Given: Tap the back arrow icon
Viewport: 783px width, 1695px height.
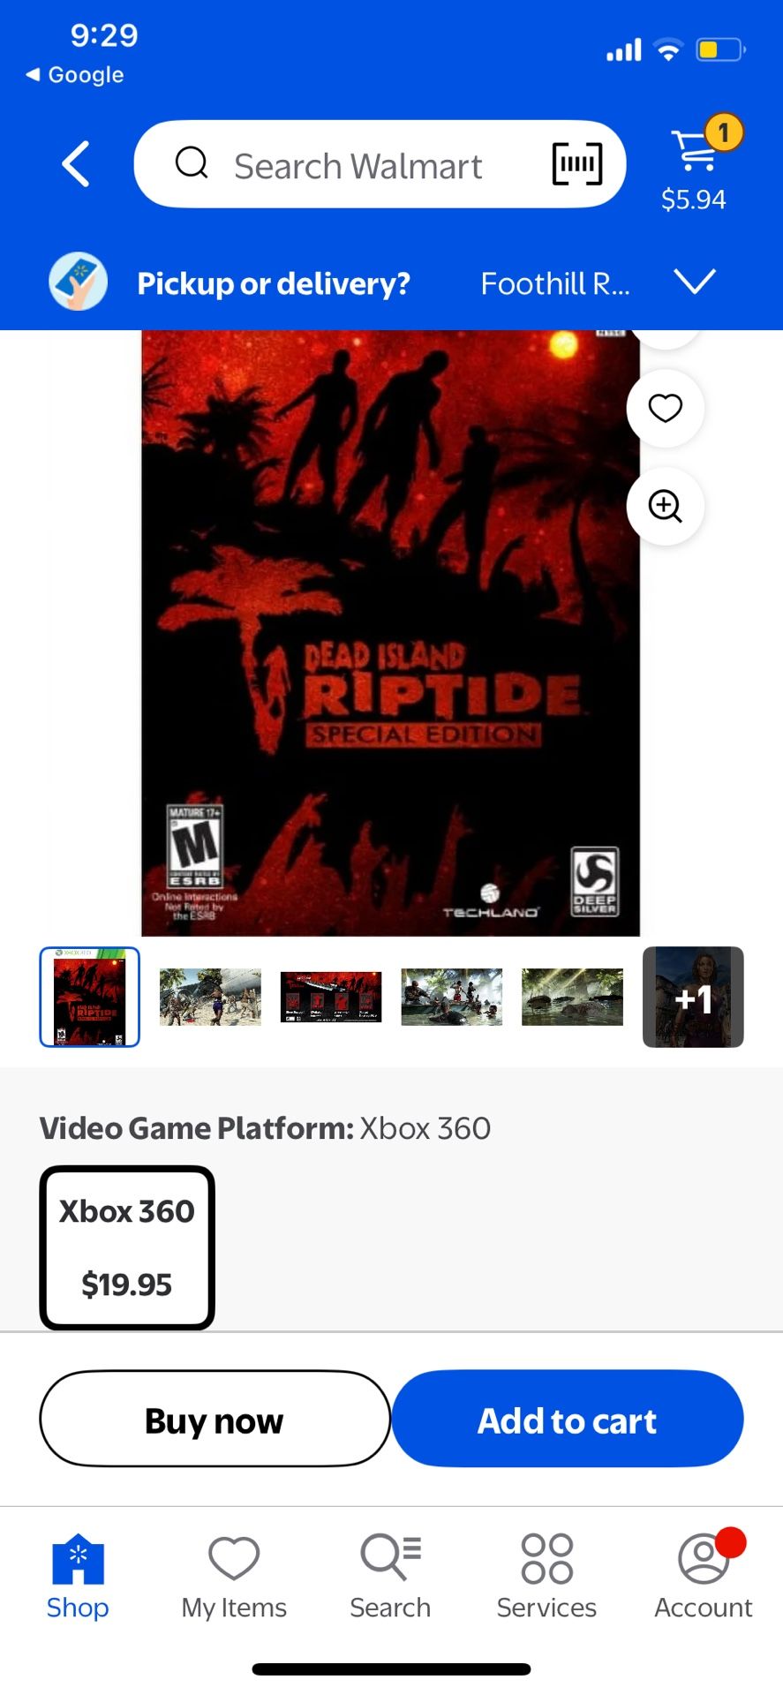Looking at the screenshot, I should (x=77, y=164).
